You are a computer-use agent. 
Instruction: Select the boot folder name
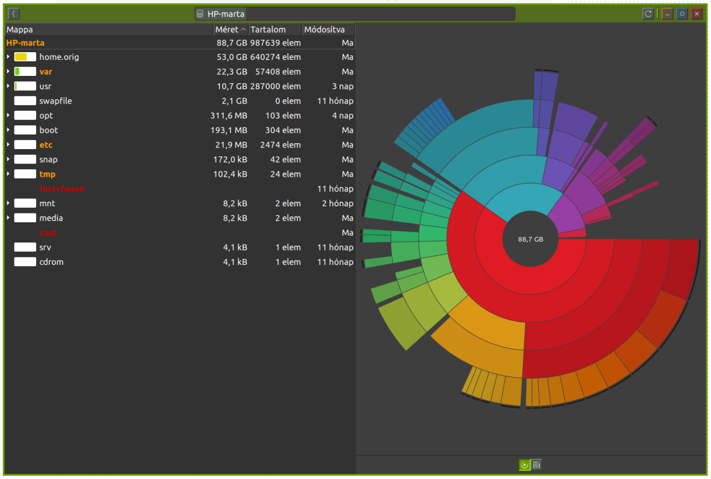tap(48, 130)
